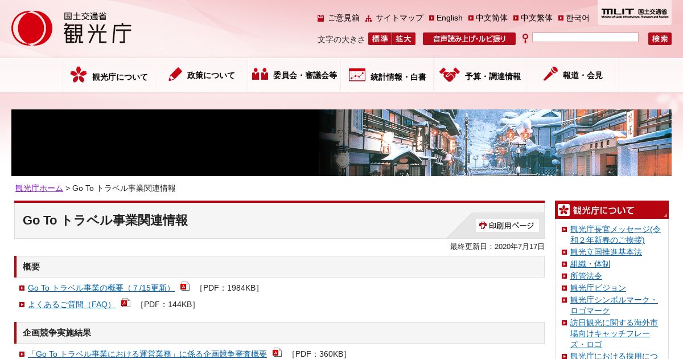Click PDF icon next to よくあるご質問（FAQ）

[126, 303]
